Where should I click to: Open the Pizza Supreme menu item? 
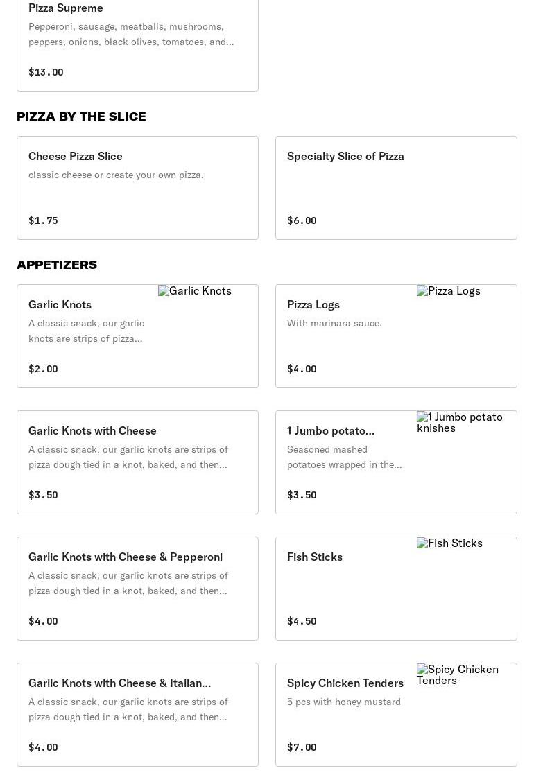tap(66, 8)
